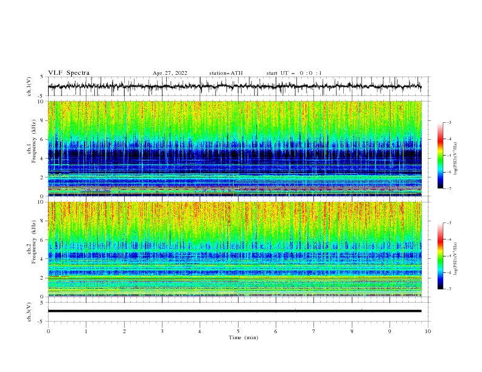
Task: Click the "-3" label on ch.1 color scale
Action: 449,122
